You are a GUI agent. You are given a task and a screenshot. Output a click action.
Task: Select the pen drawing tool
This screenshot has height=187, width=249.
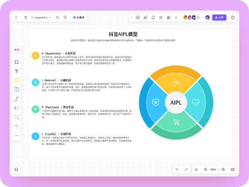(x=17, y=108)
